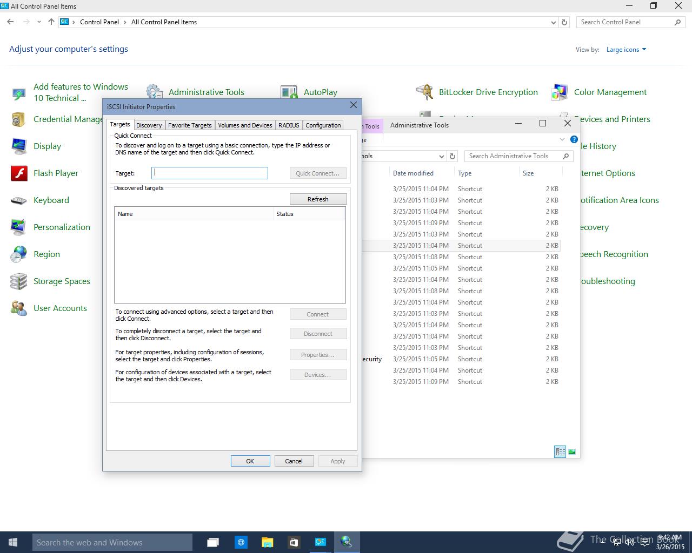Expand the Control Panel address bar history
Image resolution: width=692 pixels, height=553 pixels.
tap(553, 22)
